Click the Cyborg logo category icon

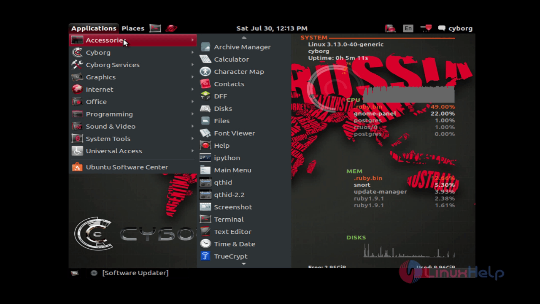coord(77,52)
